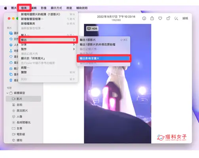
Task: Click the Rotate toolbar icon
Action: tap(168, 18)
